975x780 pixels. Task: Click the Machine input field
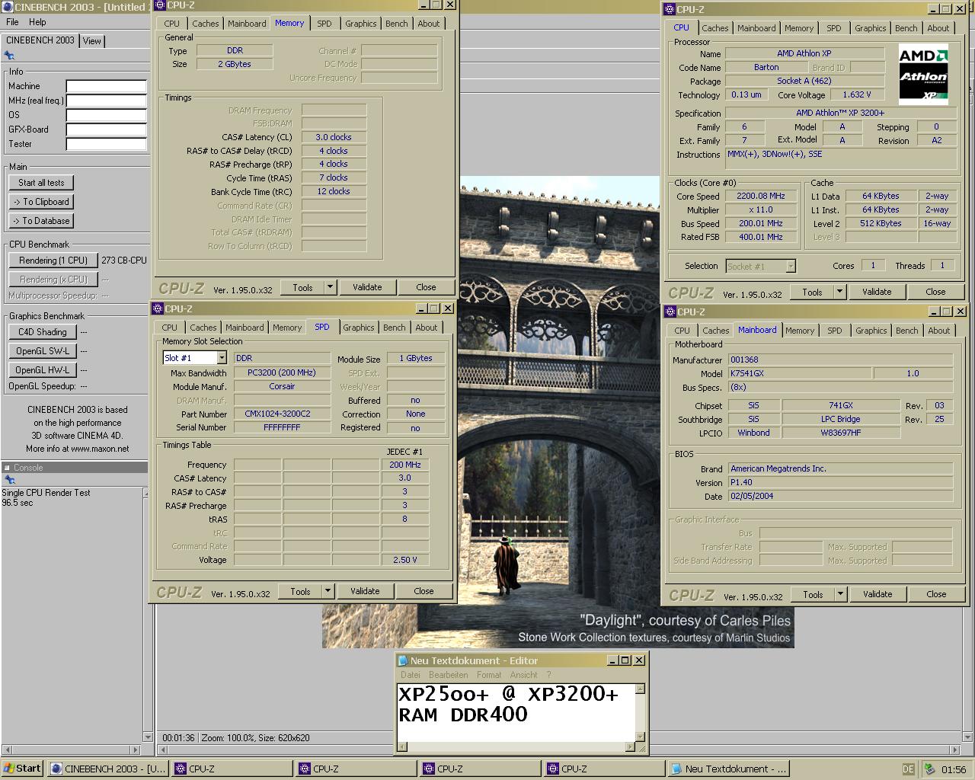pyautogui.click(x=106, y=86)
